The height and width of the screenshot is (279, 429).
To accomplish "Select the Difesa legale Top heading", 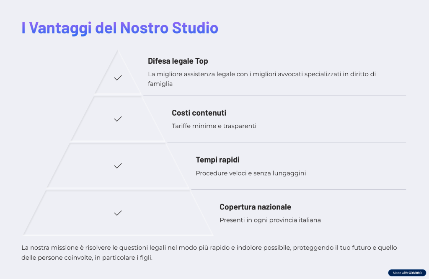I will 178,61.
